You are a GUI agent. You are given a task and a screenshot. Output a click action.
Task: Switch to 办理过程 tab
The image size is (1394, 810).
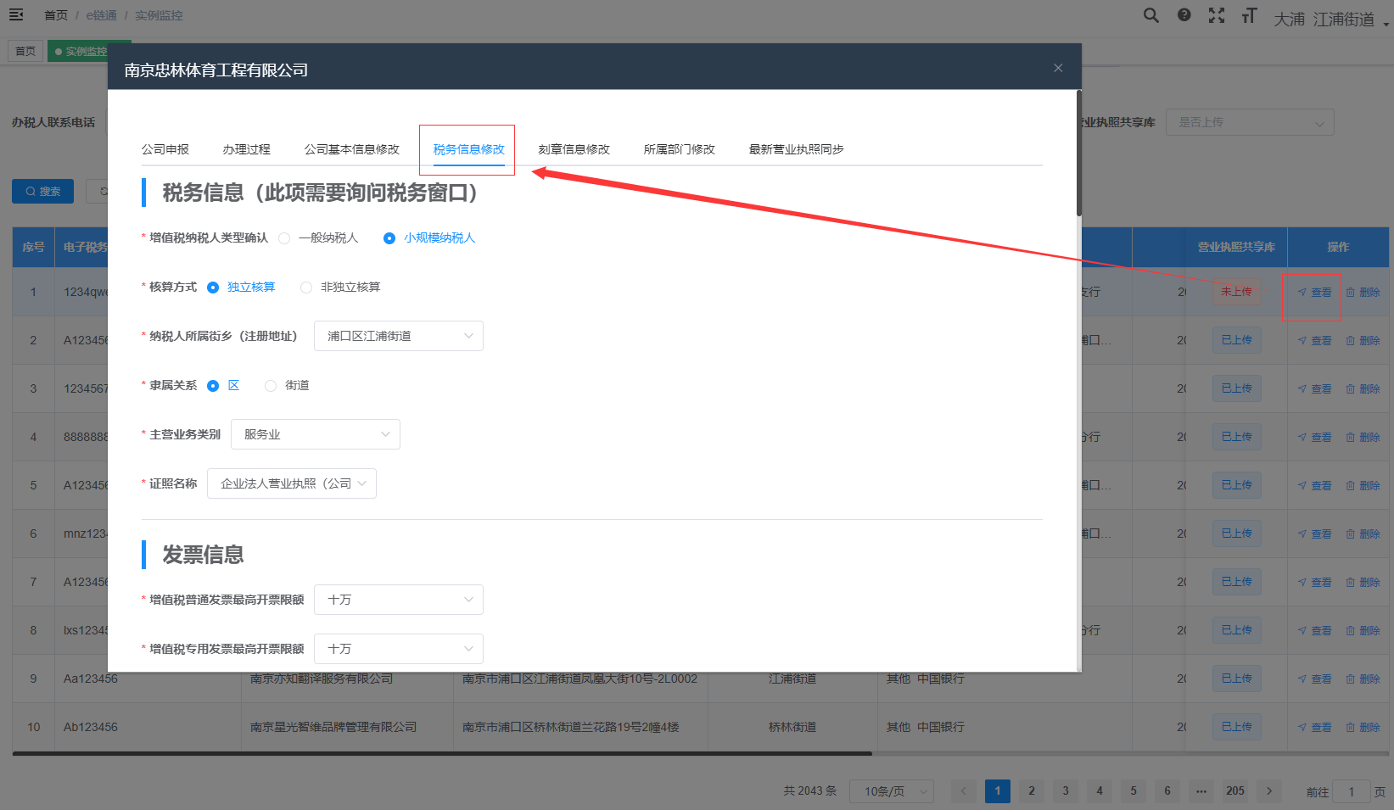(247, 149)
